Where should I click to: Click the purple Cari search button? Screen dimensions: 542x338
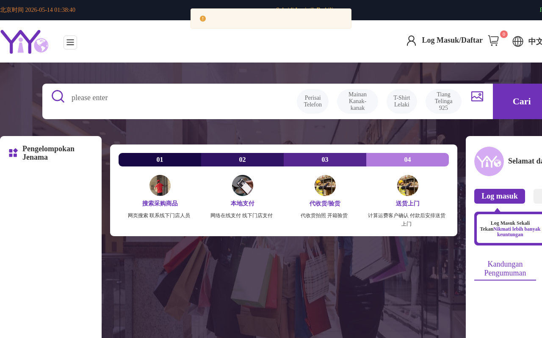517,101
